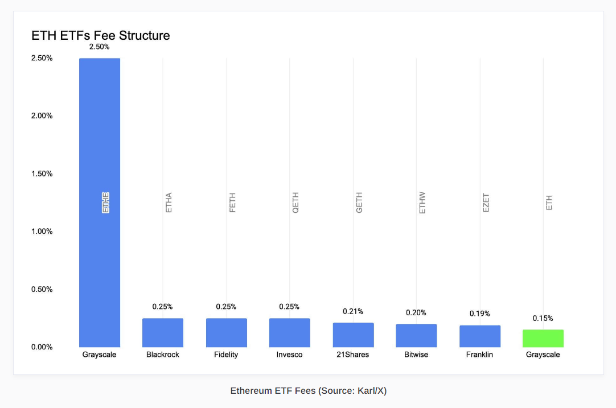
Task: Click the vertical EZET ticker label
Action: [x=486, y=203]
